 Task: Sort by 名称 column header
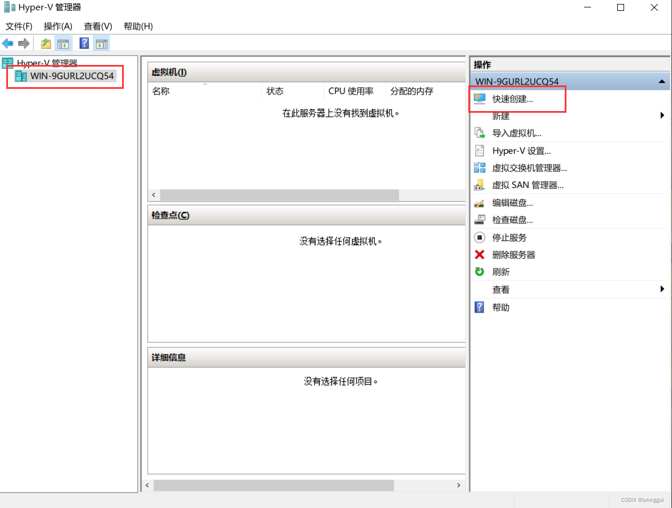pyautogui.click(x=205, y=91)
